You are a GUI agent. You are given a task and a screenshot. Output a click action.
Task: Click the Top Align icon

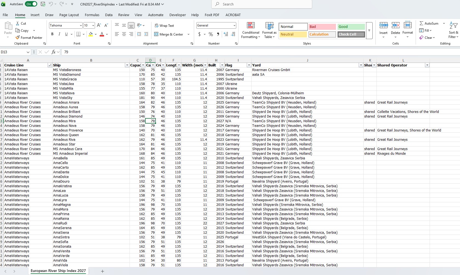tap(117, 25)
